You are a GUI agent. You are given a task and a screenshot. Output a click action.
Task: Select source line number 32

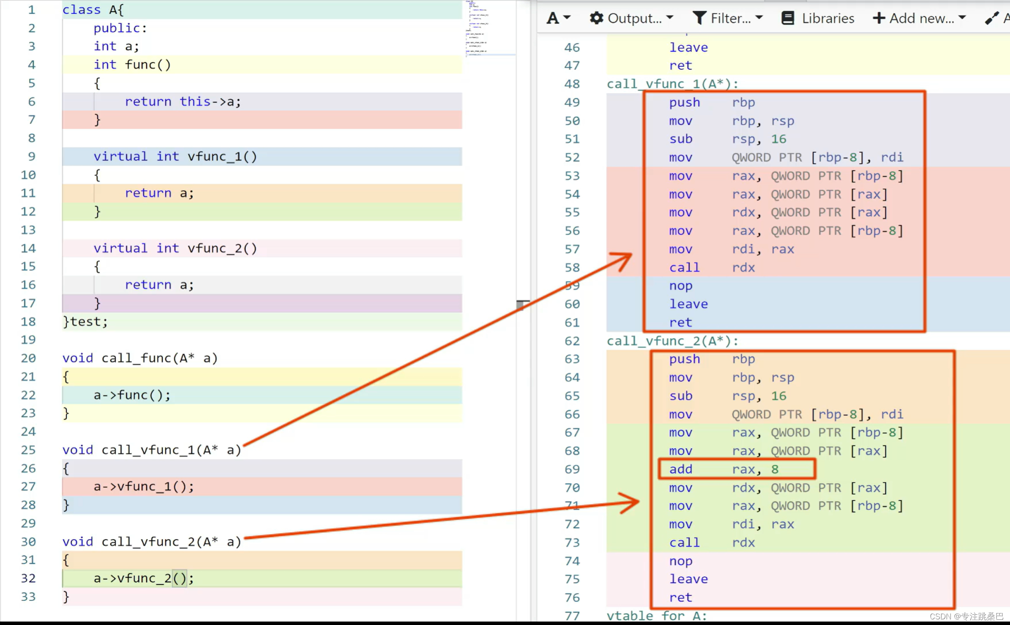[28, 578]
